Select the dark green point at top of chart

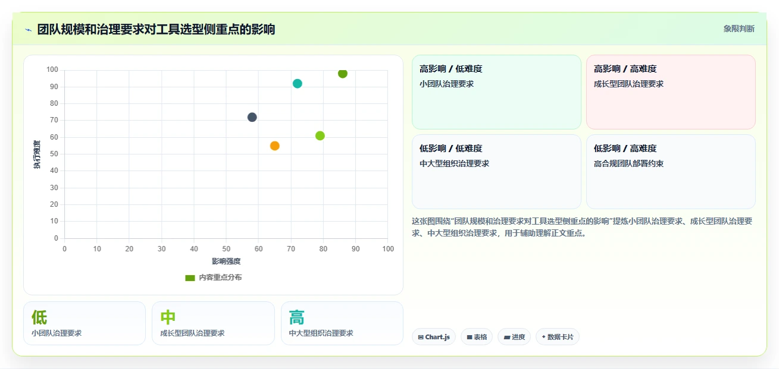pyautogui.click(x=343, y=73)
